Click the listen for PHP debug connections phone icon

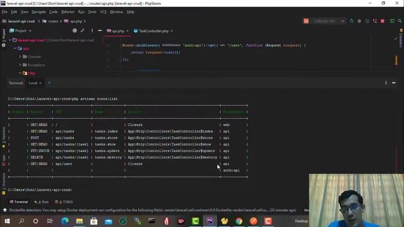(x=374, y=21)
